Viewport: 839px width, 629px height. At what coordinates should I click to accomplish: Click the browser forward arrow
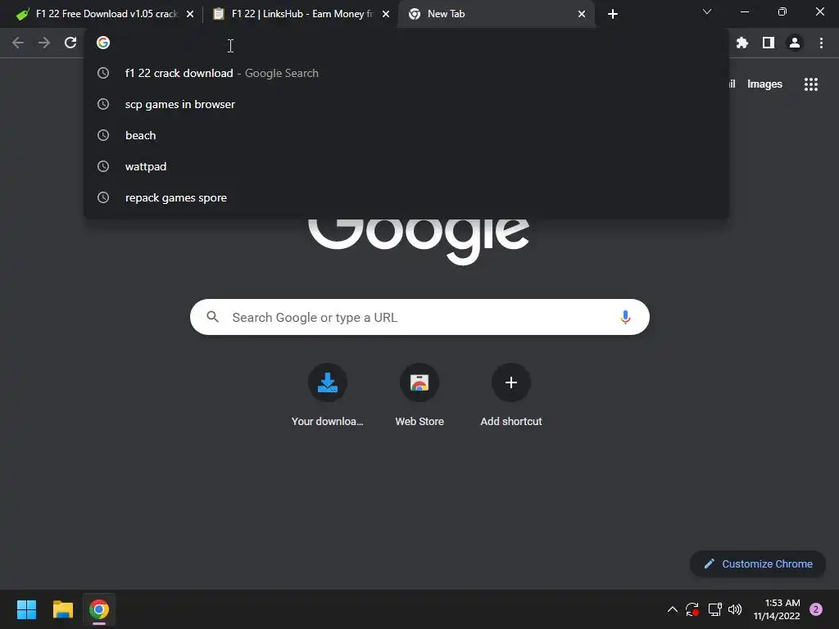44,43
